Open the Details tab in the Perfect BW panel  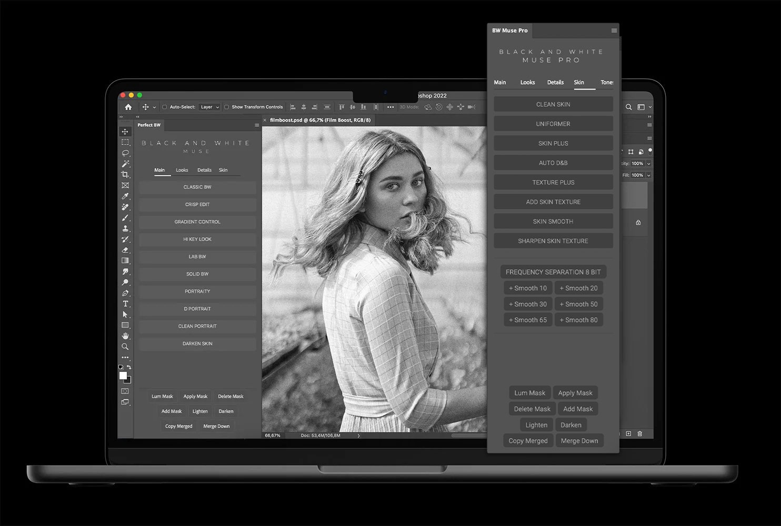tap(204, 170)
